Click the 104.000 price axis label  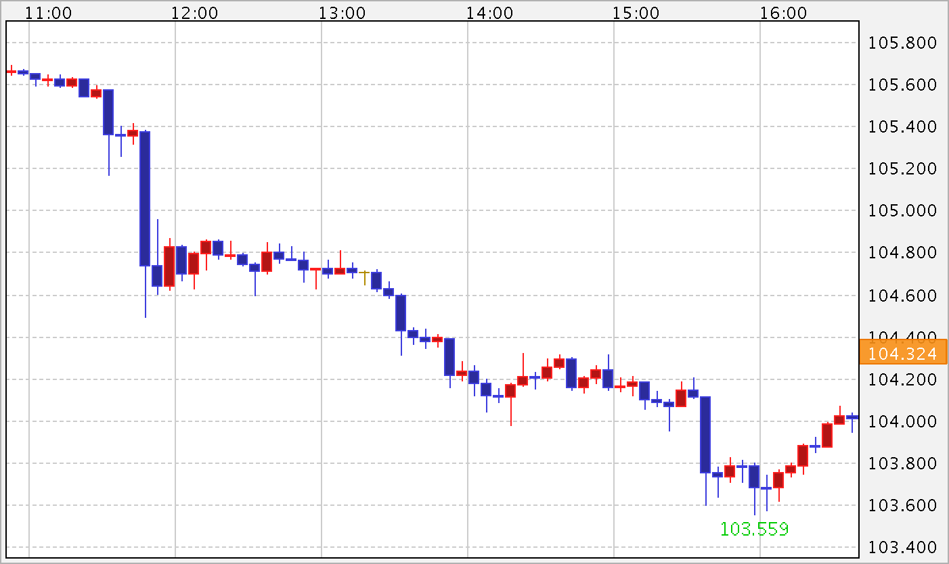(x=902, y=421)
